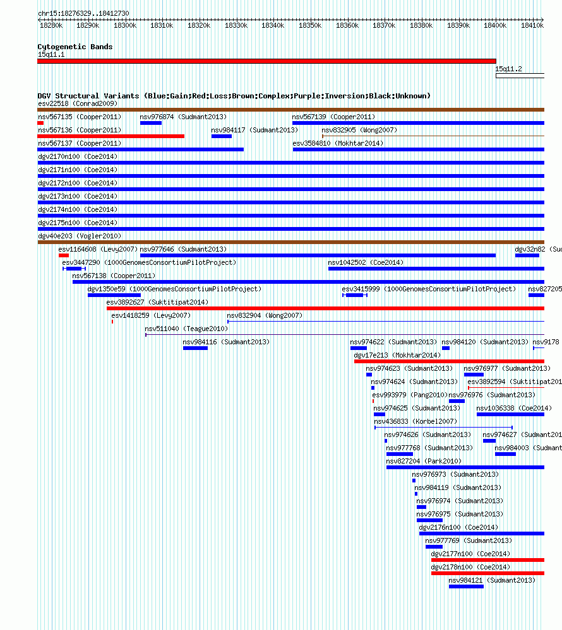Select dgv2176n100 (Coe2014) label
This screenshot has width=562, height=630.
coord(458,528)
